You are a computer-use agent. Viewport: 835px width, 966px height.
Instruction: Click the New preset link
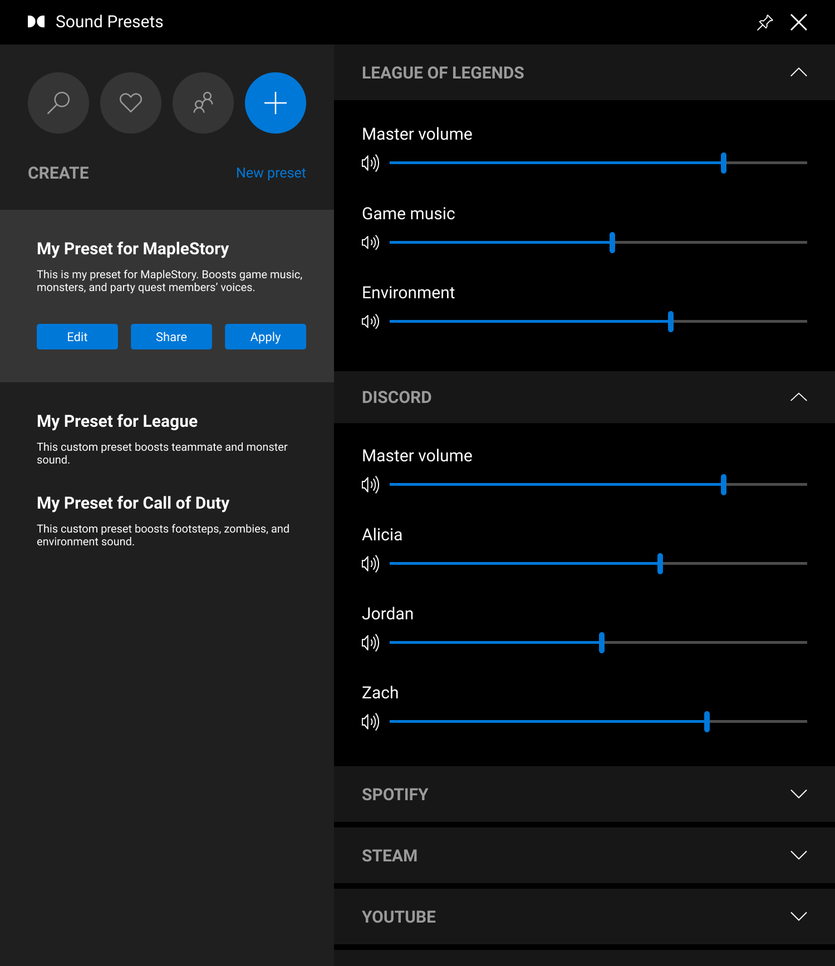271,173
